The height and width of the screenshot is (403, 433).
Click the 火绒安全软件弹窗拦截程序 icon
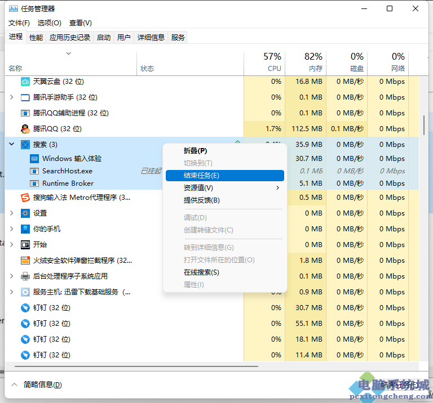(25, 260)
